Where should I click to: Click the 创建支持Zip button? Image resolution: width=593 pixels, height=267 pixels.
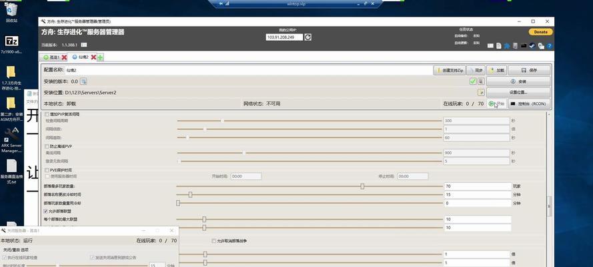[x=450, y=70]
